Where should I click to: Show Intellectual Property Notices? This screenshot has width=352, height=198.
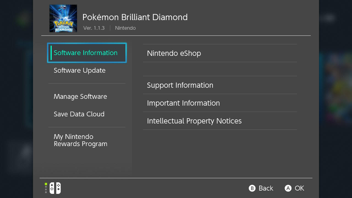(220, 121)
